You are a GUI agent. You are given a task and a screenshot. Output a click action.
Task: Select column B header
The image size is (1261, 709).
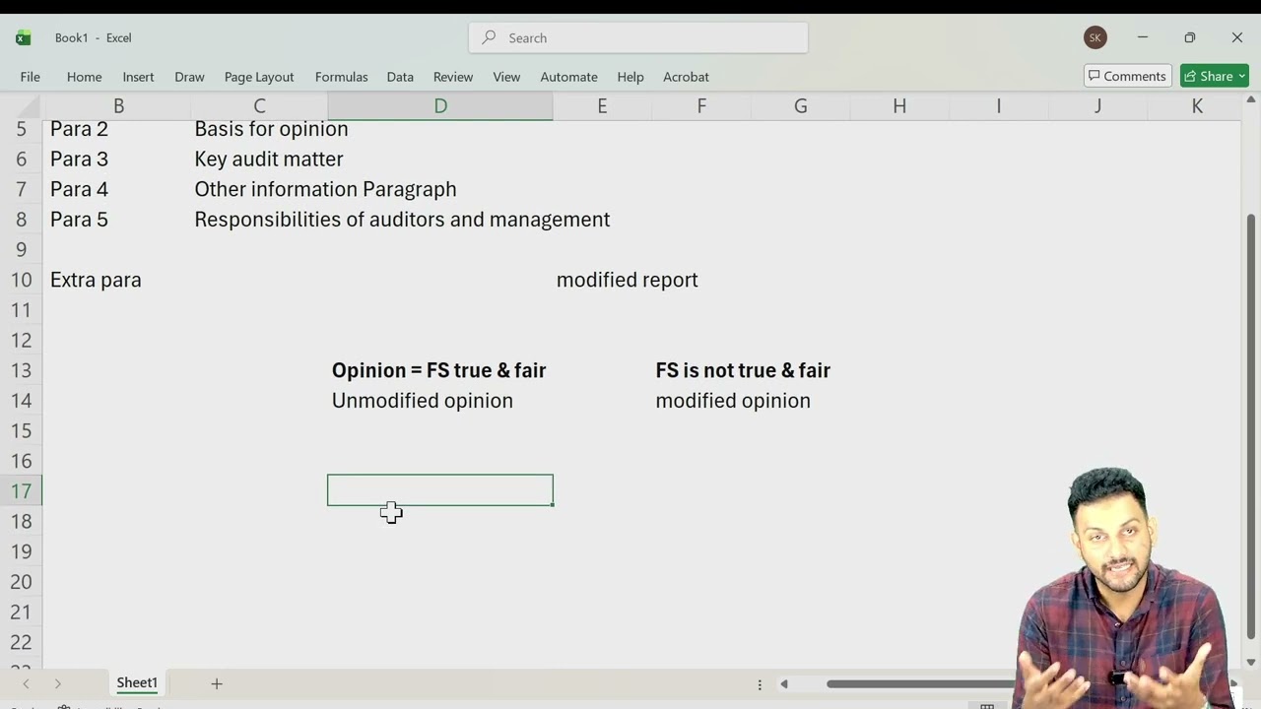pyautogui.click(x=118, y=106)
